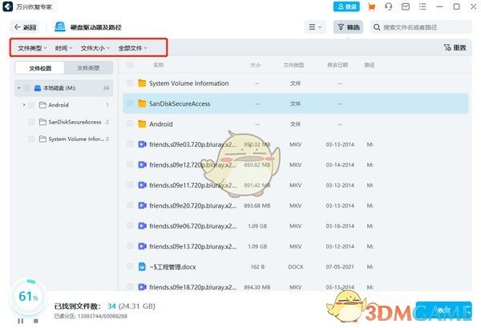Check SanDiskSecureAccess tree checkbox
Viewport: 481px width, 328px height.
tap(31, 122)
